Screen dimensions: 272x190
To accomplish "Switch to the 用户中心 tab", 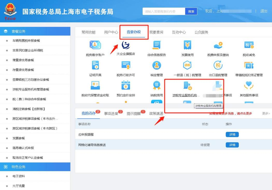I will tap(111, 32).
